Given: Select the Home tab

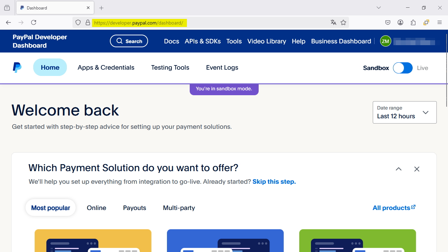Looking at the screenshot, I should (x=50, y=67).
